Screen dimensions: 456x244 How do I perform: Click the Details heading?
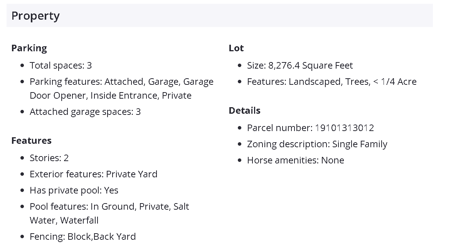click(244, 111)
